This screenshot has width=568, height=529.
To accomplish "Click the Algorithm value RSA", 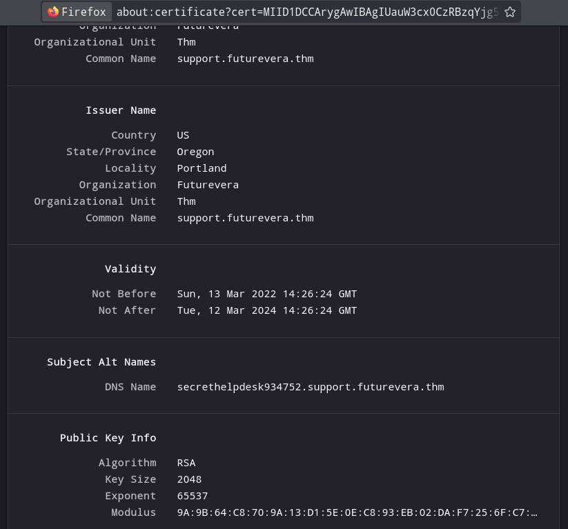I will coord(186,462).
